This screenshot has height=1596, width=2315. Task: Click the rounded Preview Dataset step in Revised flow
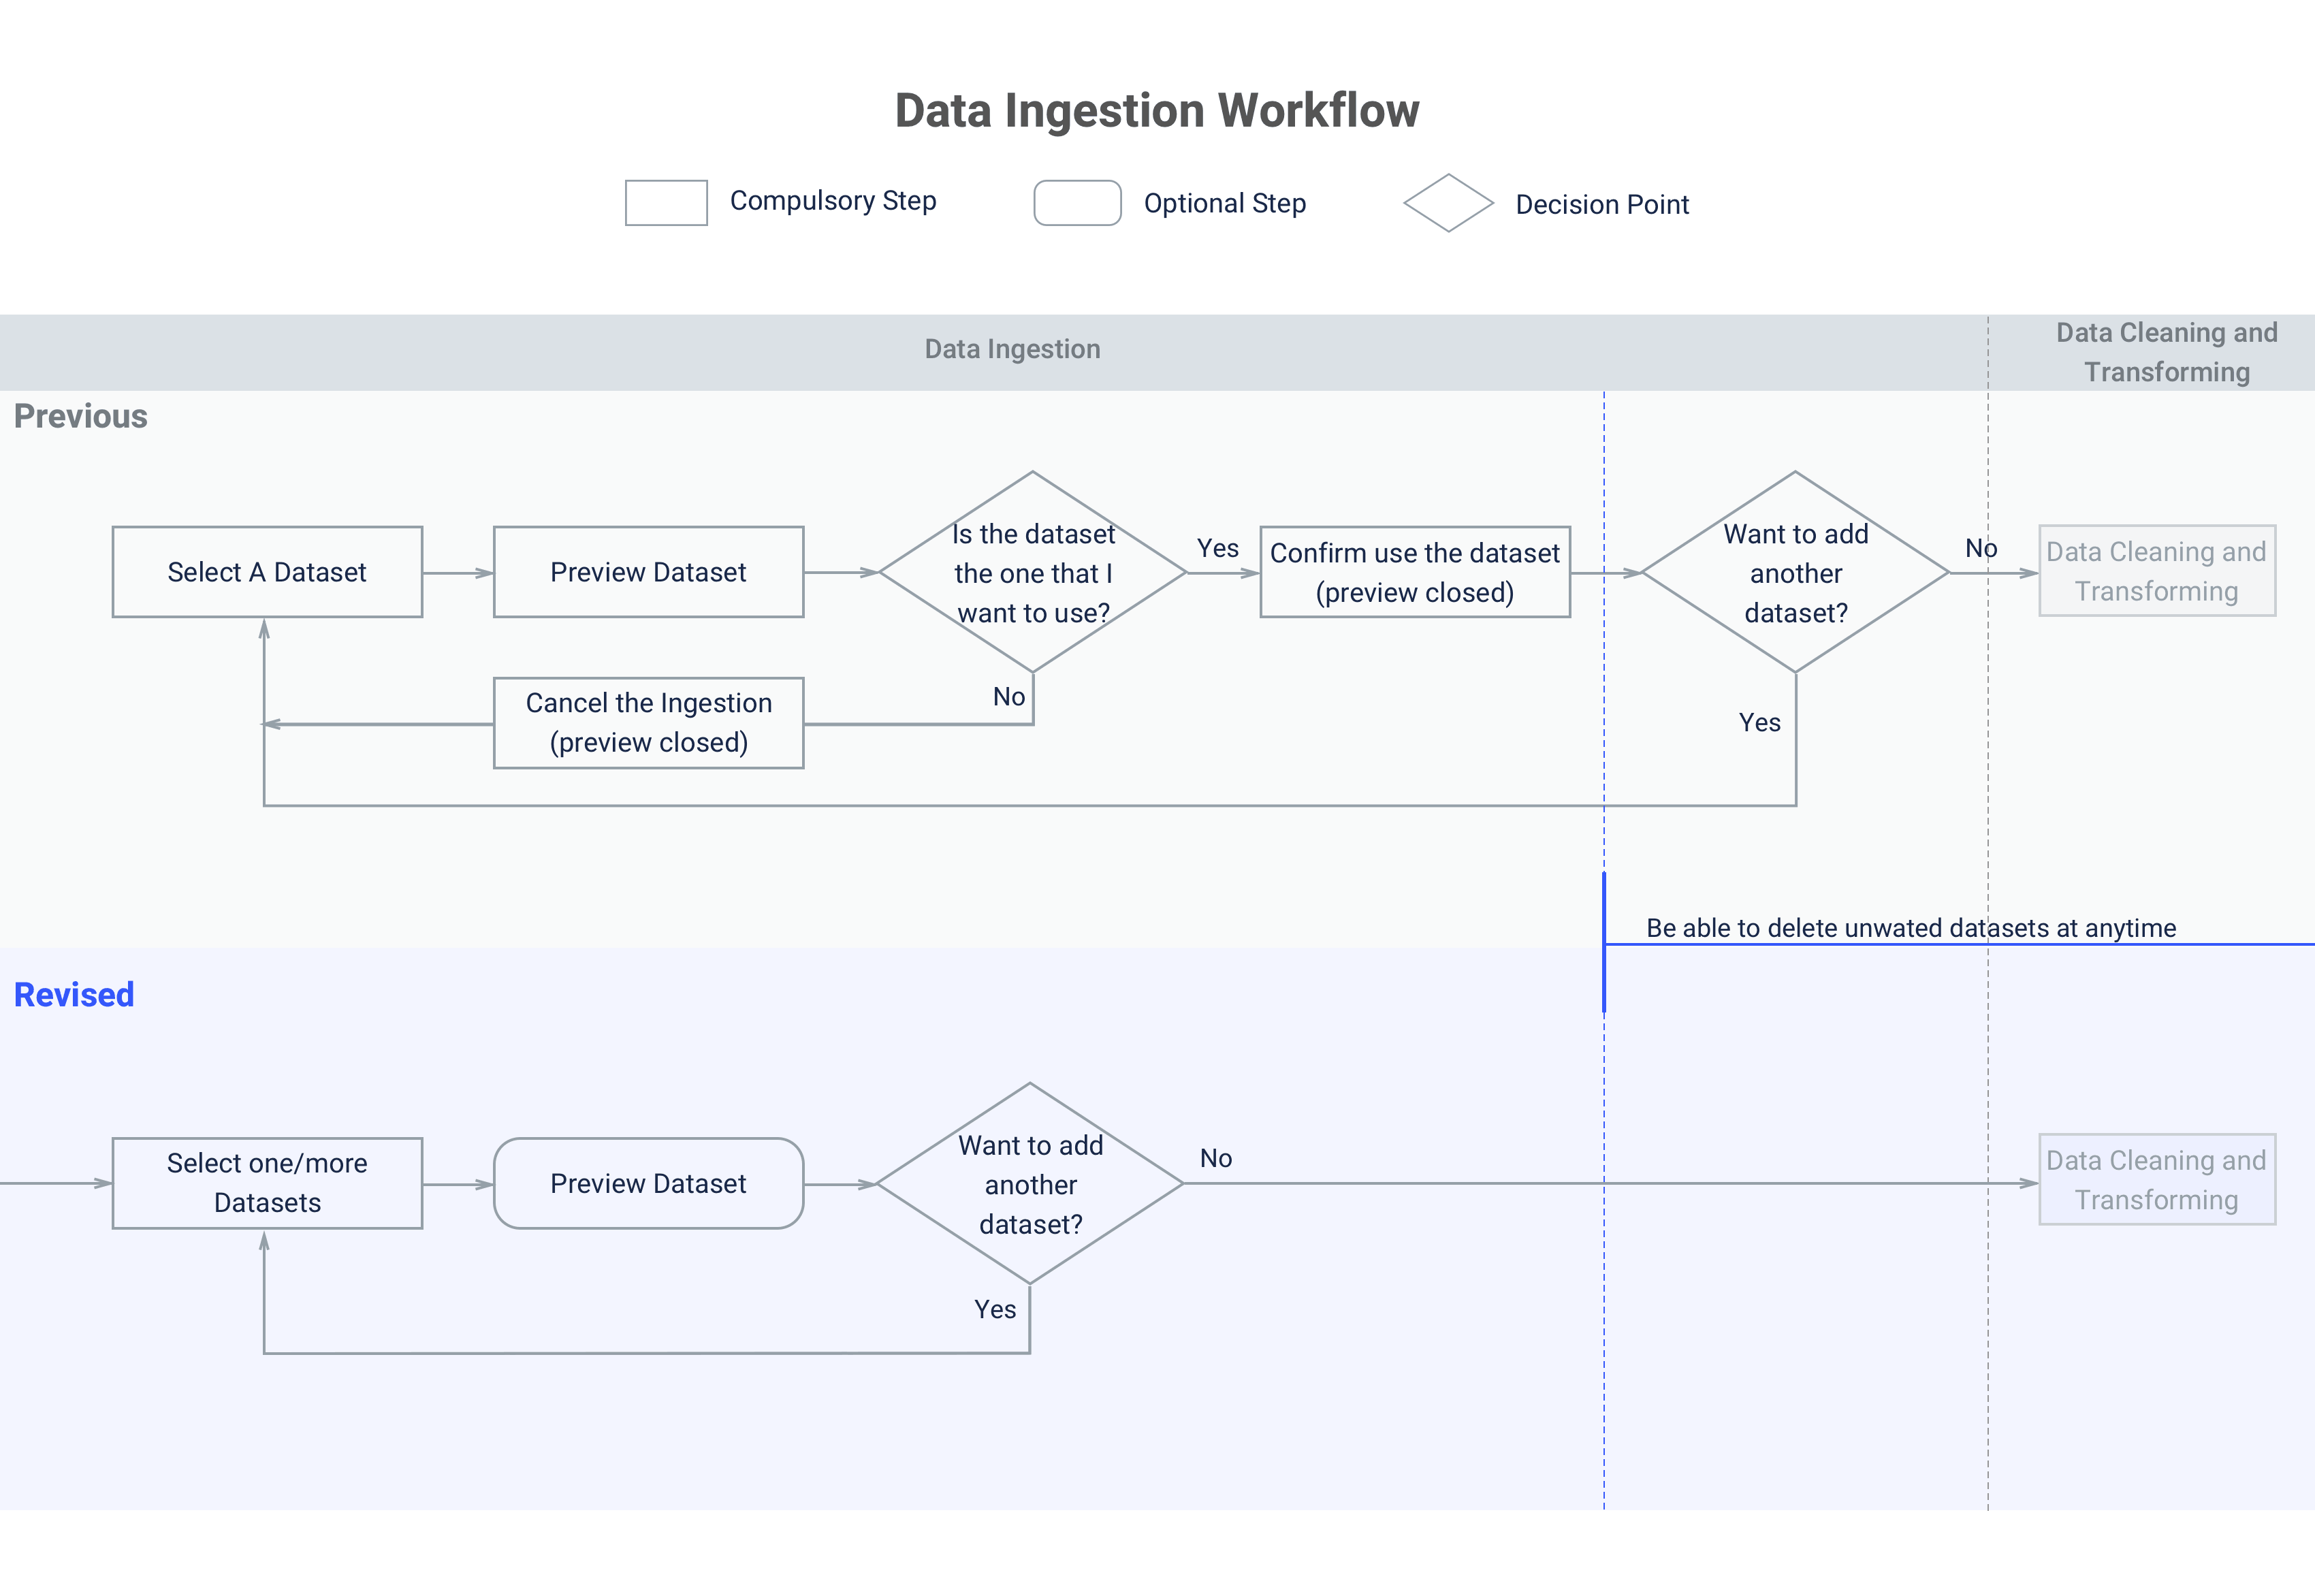tap(648, 1183)
